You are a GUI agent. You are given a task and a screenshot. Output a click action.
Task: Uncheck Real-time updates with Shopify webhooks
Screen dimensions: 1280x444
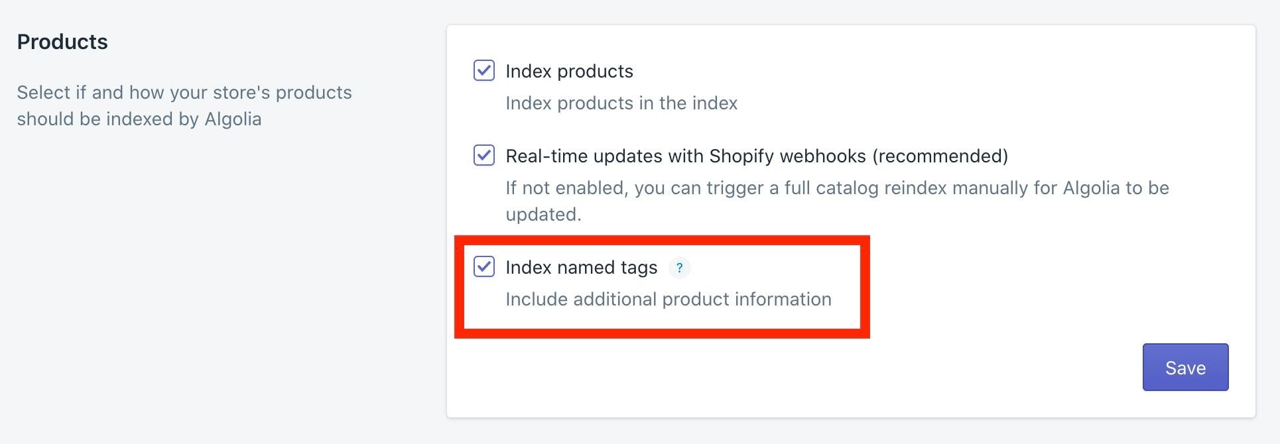[x=483, y=156]
